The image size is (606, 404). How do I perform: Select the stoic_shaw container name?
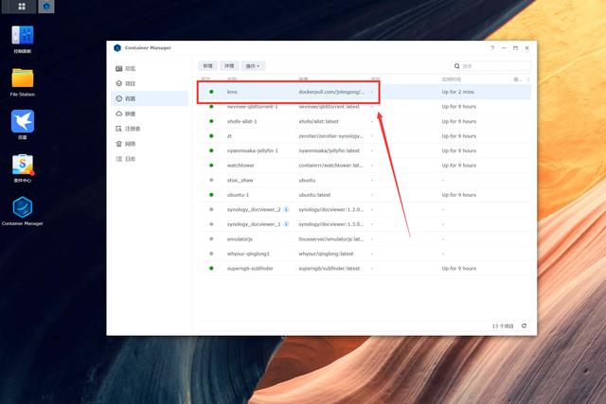(x=240, y=180)
